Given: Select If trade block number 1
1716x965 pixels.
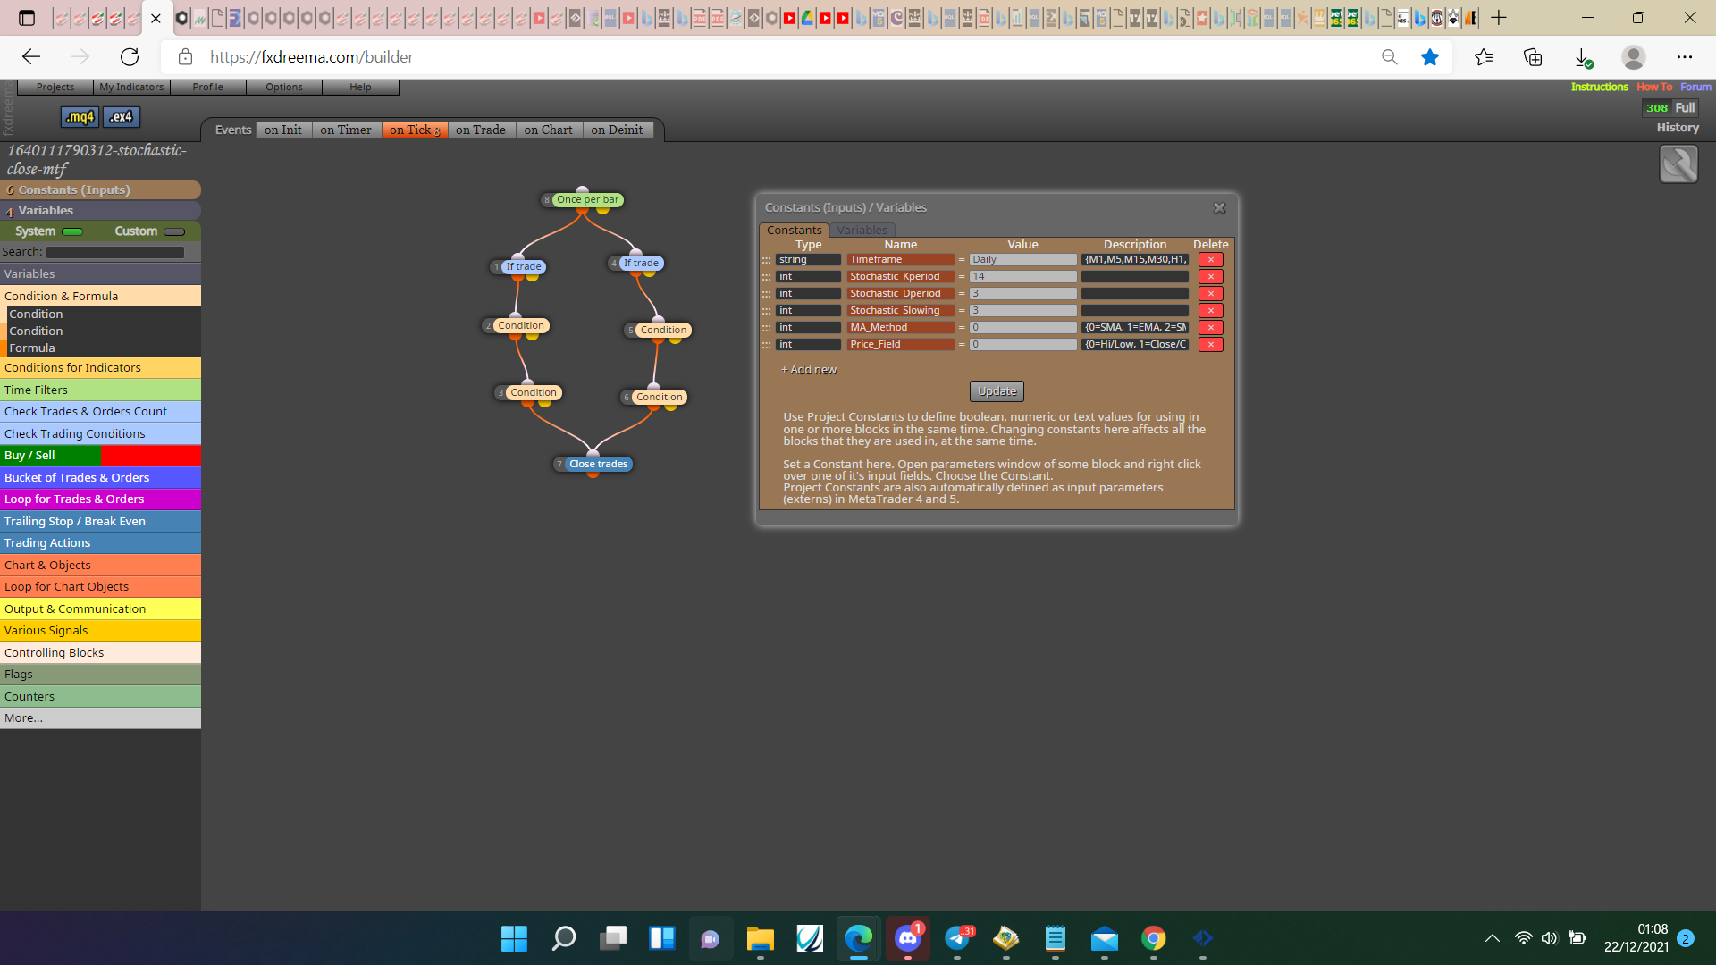Looking at the screenshot, I should click(x=523, y=267).
